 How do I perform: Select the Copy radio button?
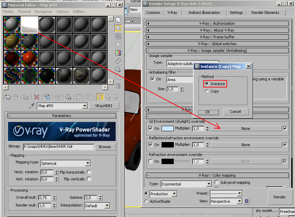click(207, 91)
